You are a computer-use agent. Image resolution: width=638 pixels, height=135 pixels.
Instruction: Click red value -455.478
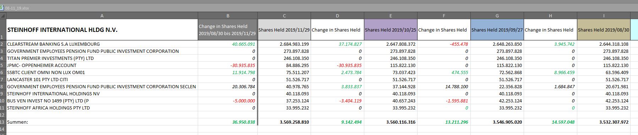(x=459, y=44)
